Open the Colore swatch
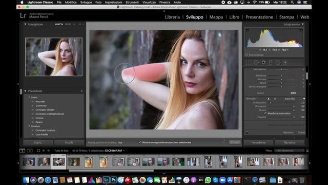Image resolution: width=328 pixels, height=185 pixels. click(x=293, y=93)
